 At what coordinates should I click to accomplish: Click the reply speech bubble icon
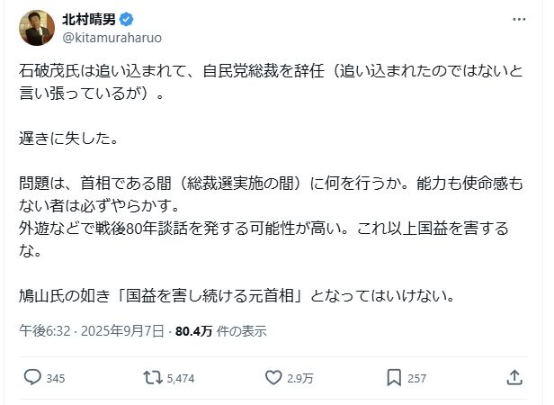coord(31,377)
